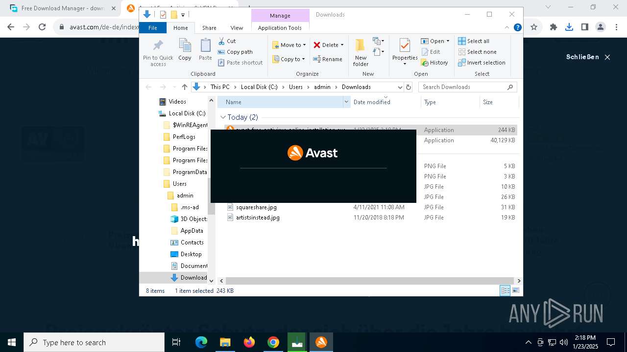Open Move to dropdown
This screenshot has height=352, width=627.
click(289, 45)
